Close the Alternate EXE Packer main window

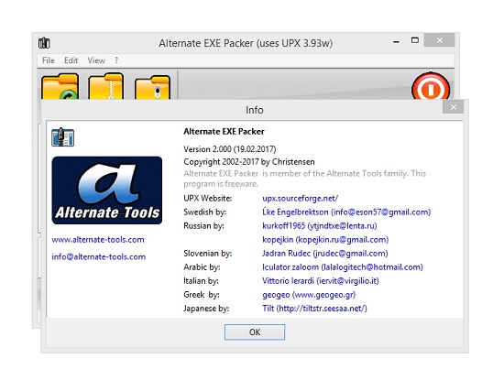pos(439,40)
